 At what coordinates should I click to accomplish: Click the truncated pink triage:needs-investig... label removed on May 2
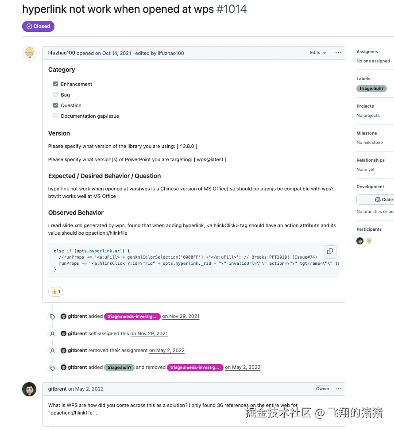pos(195,368)
